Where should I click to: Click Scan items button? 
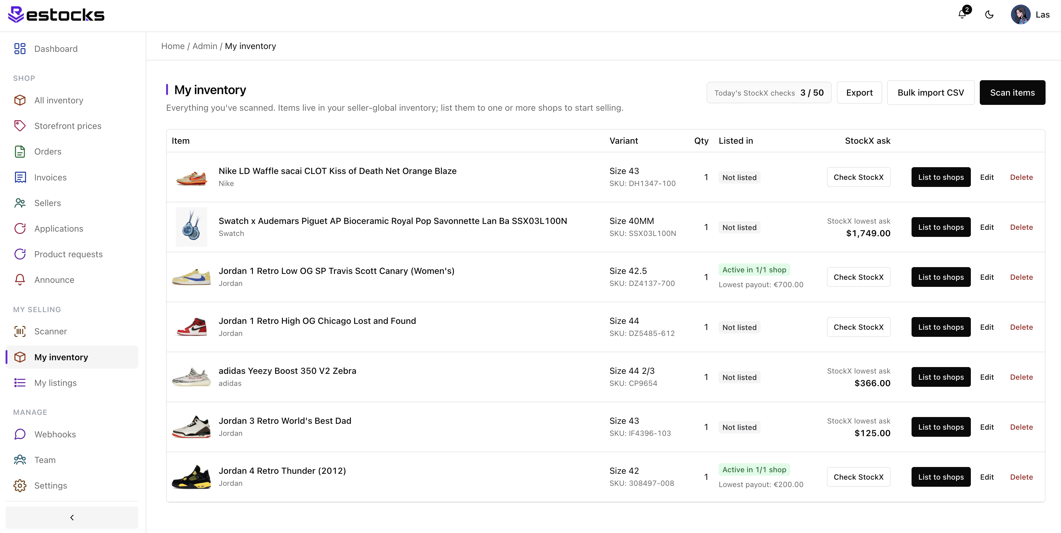click(x=1012, y=93)
